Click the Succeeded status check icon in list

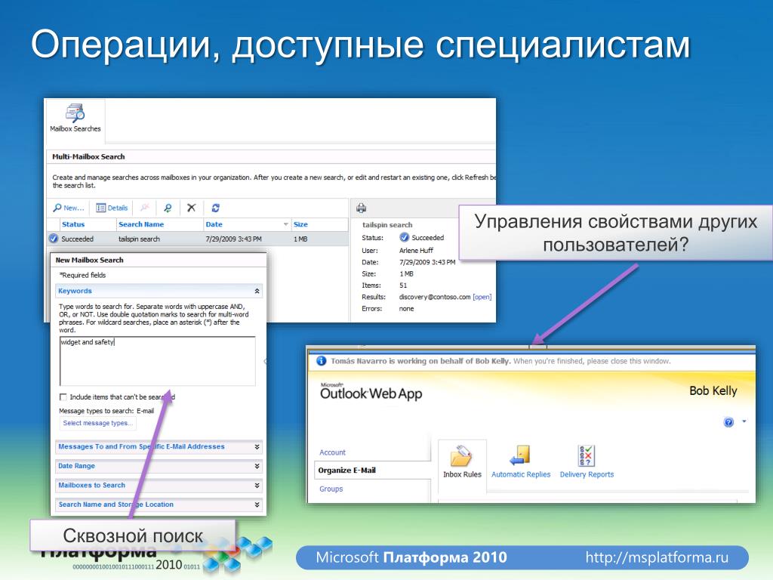pos(54,239)
